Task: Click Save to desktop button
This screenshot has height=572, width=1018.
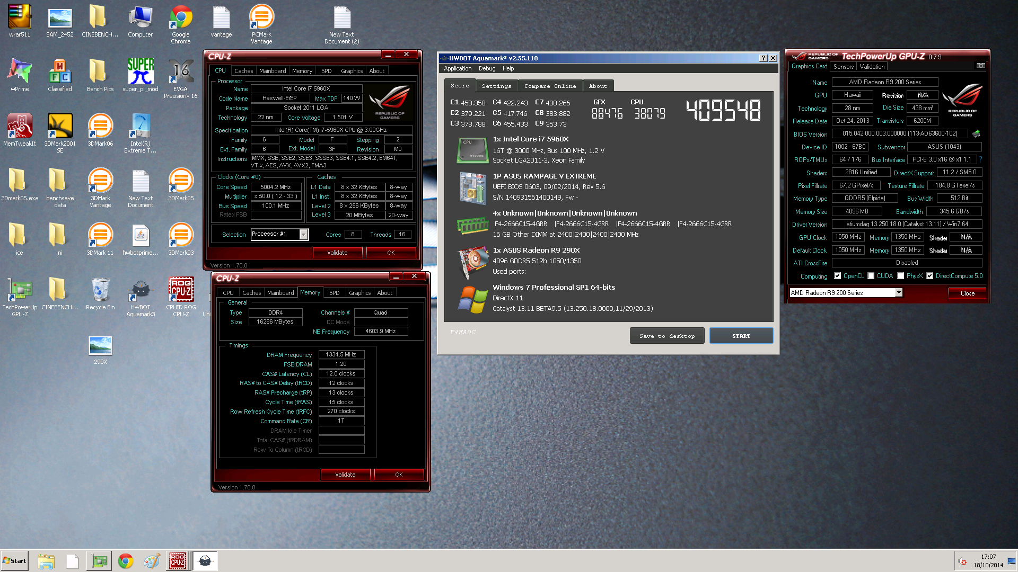Action: point(666,336)
